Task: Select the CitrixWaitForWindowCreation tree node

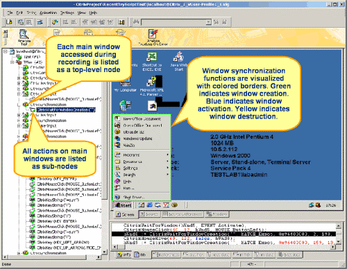Action: click(66, 110)
